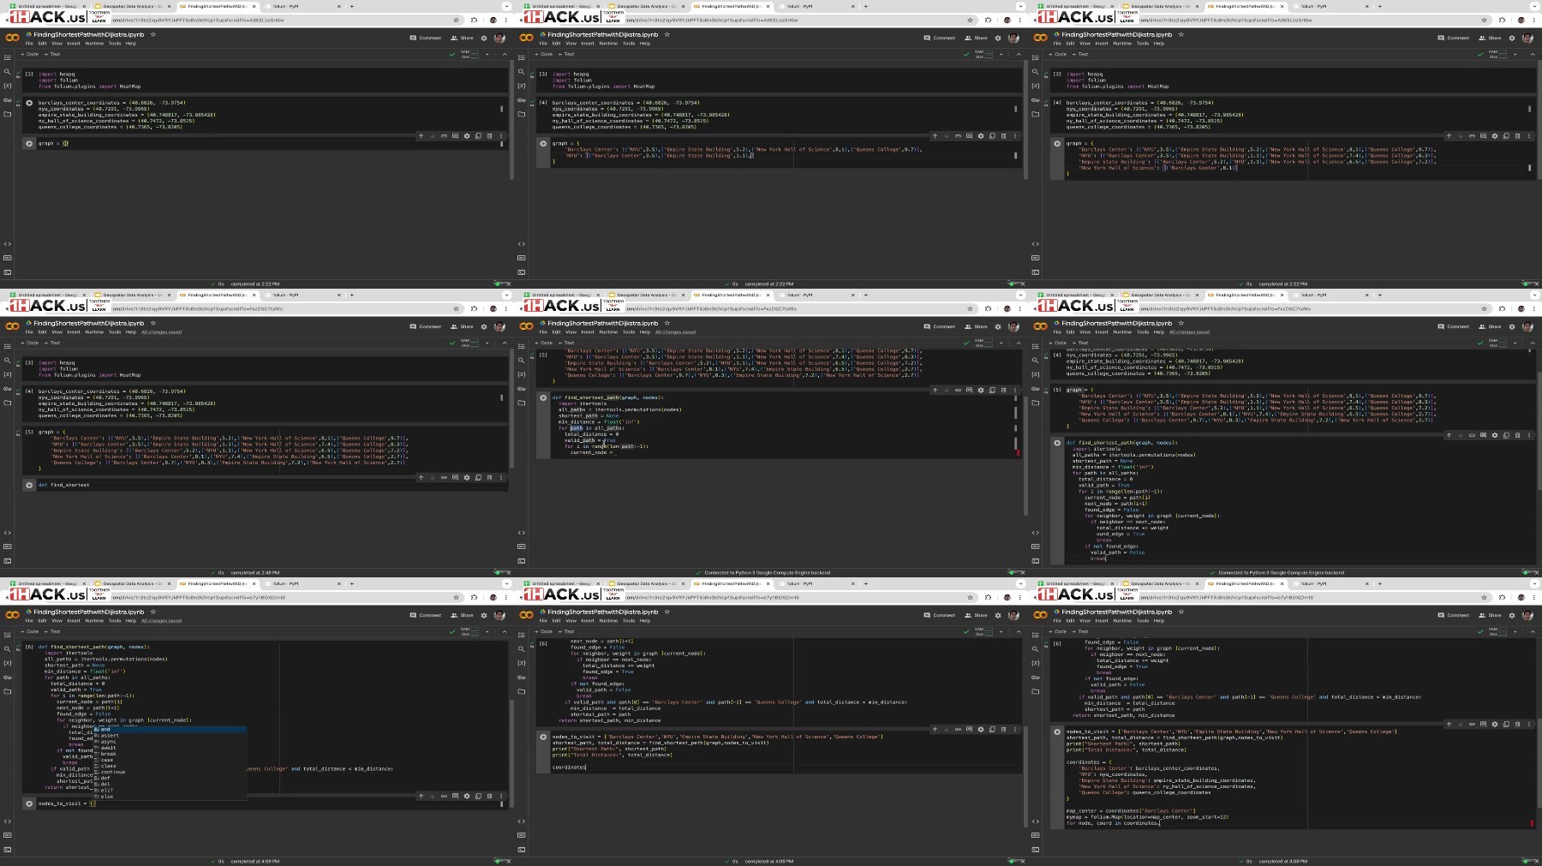Screen dimensions: 1542x866
Task: Star notebook title in bottom-right frame
Action: click(x=1181, y=612)
